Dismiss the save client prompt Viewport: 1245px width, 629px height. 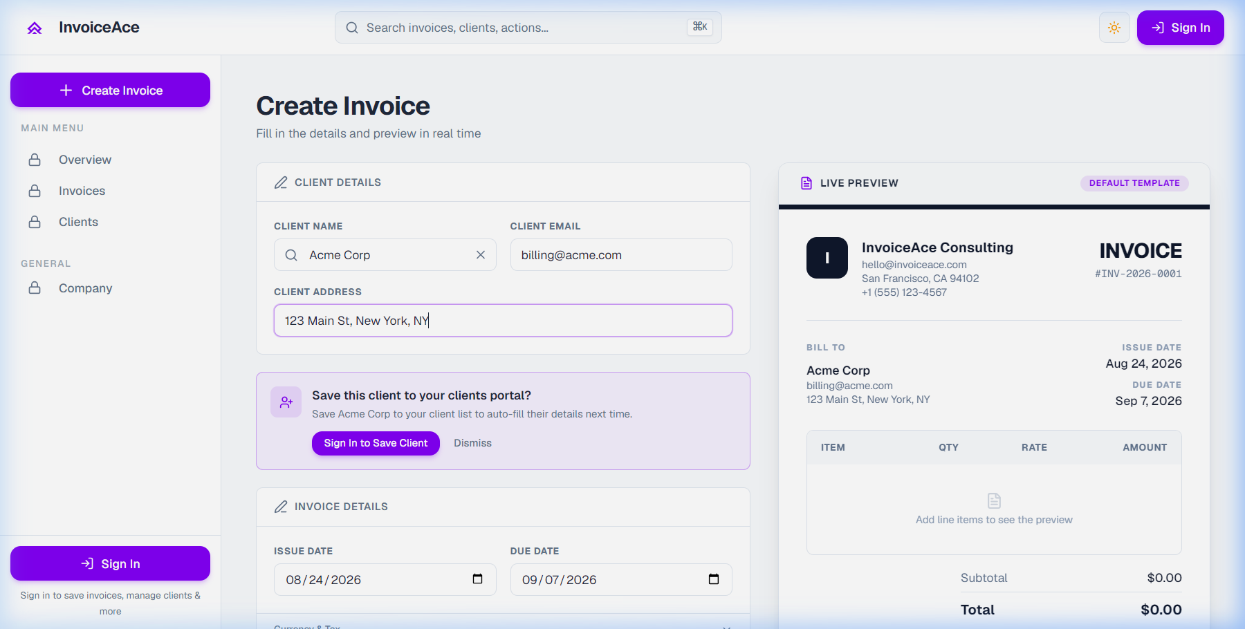pos(472,443)
